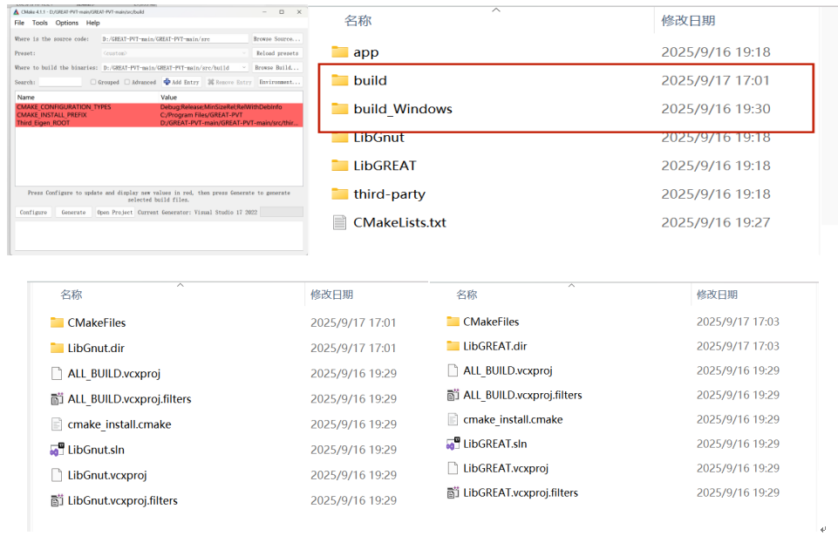Click the app folder icon
Image resolution: width=838 pixels, height=536 pixels.
point(339,51)
